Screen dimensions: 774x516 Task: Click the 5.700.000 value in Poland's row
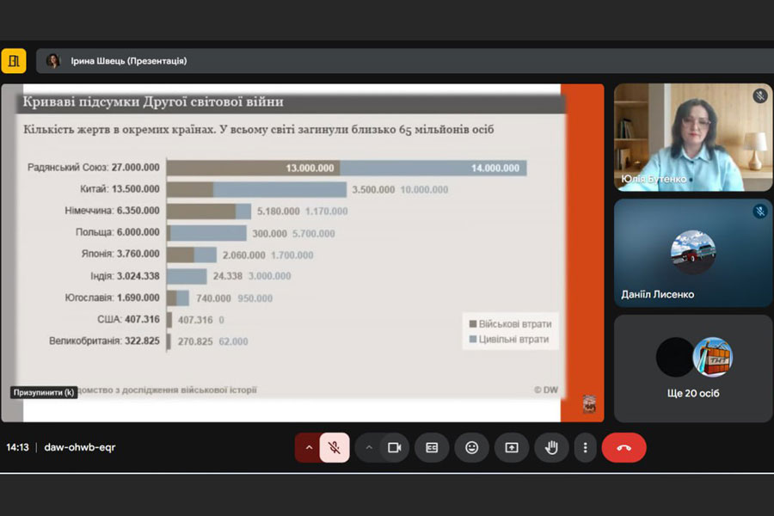(313, 234)
